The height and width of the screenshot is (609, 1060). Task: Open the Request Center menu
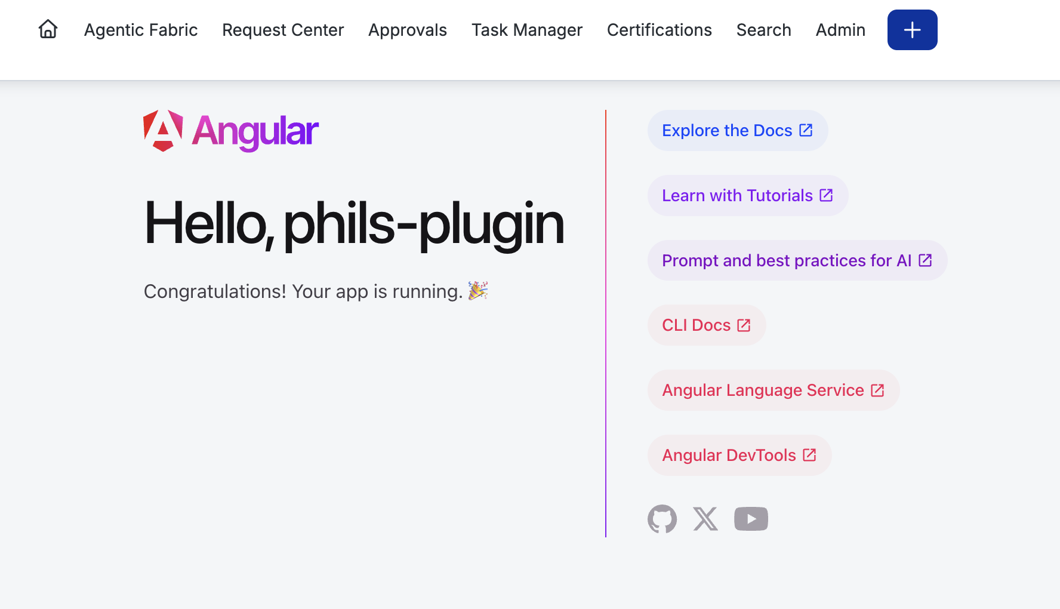click(283, 30)
